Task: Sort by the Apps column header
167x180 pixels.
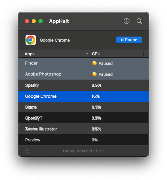Action: click(x=54, y=54)
